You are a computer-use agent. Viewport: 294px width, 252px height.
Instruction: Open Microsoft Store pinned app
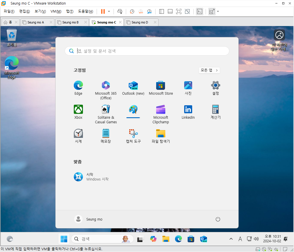[161, 88]
